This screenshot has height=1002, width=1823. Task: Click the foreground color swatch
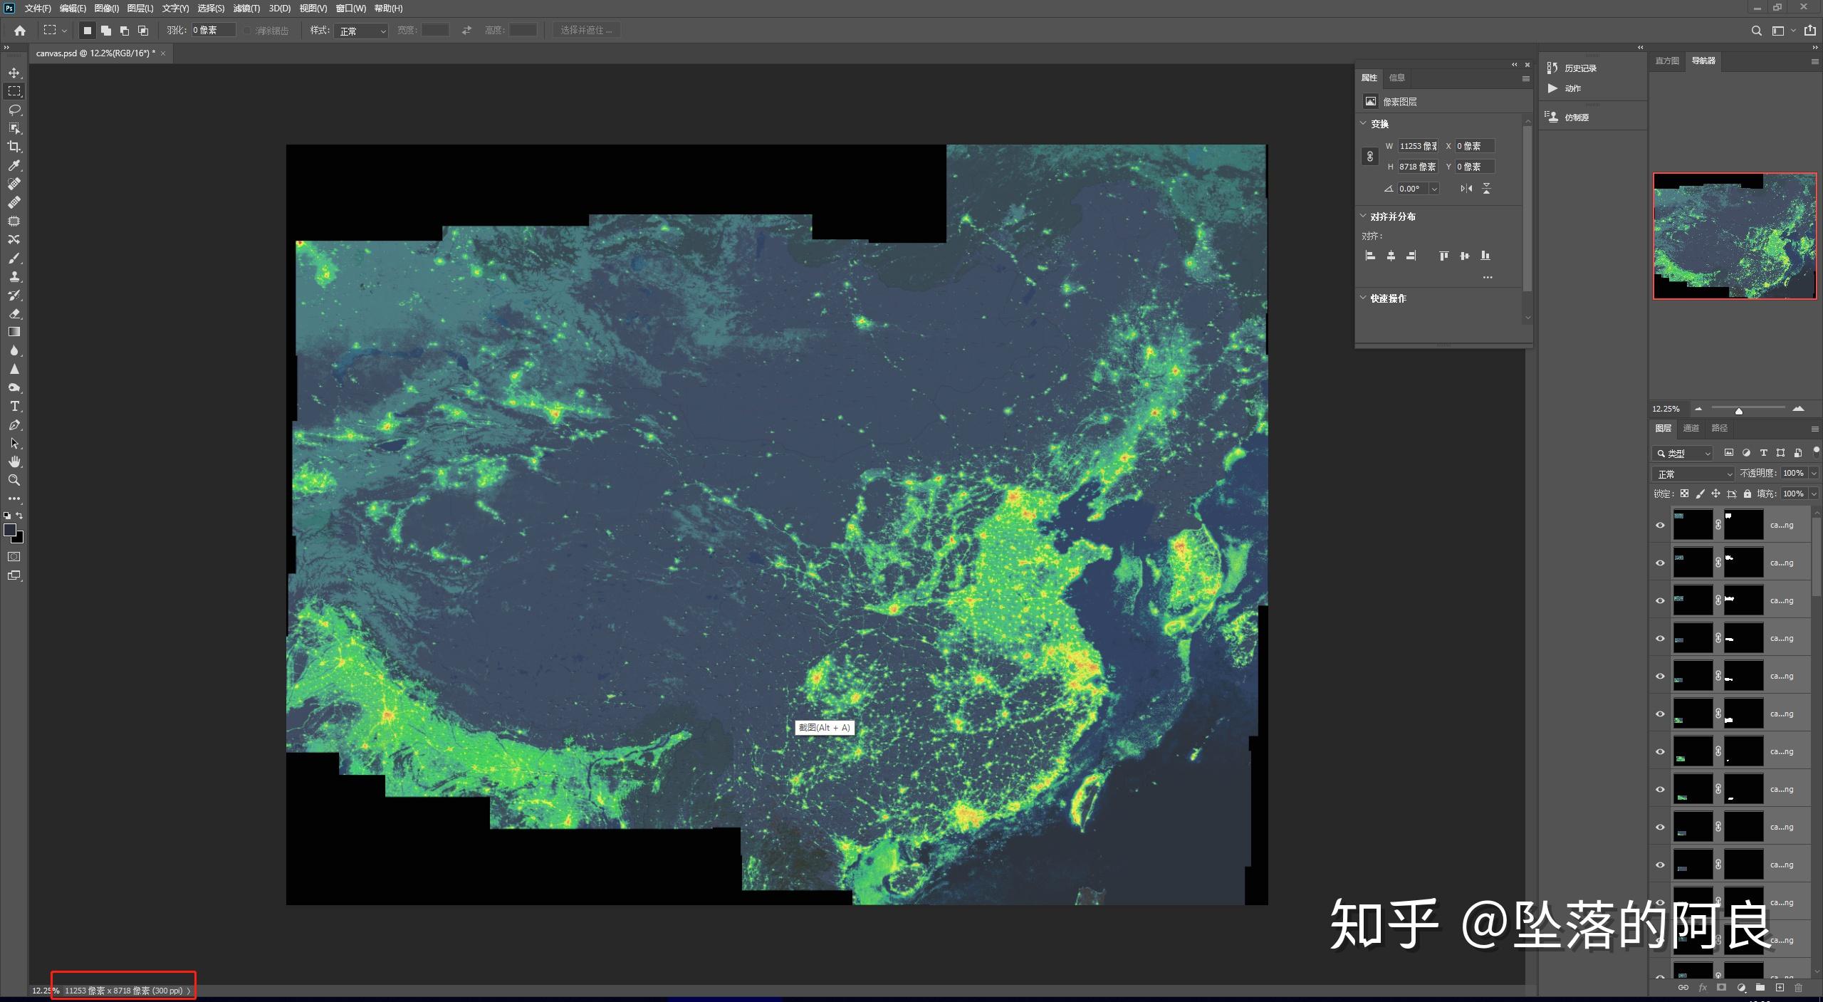9,530
